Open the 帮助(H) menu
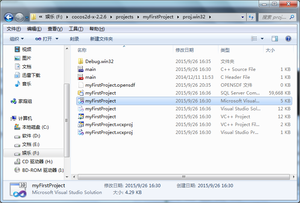 pyautogui.click(x=97, y=29)
